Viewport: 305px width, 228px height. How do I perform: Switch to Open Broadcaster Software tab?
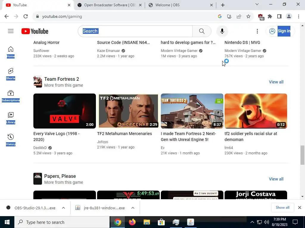pos(110,5)
